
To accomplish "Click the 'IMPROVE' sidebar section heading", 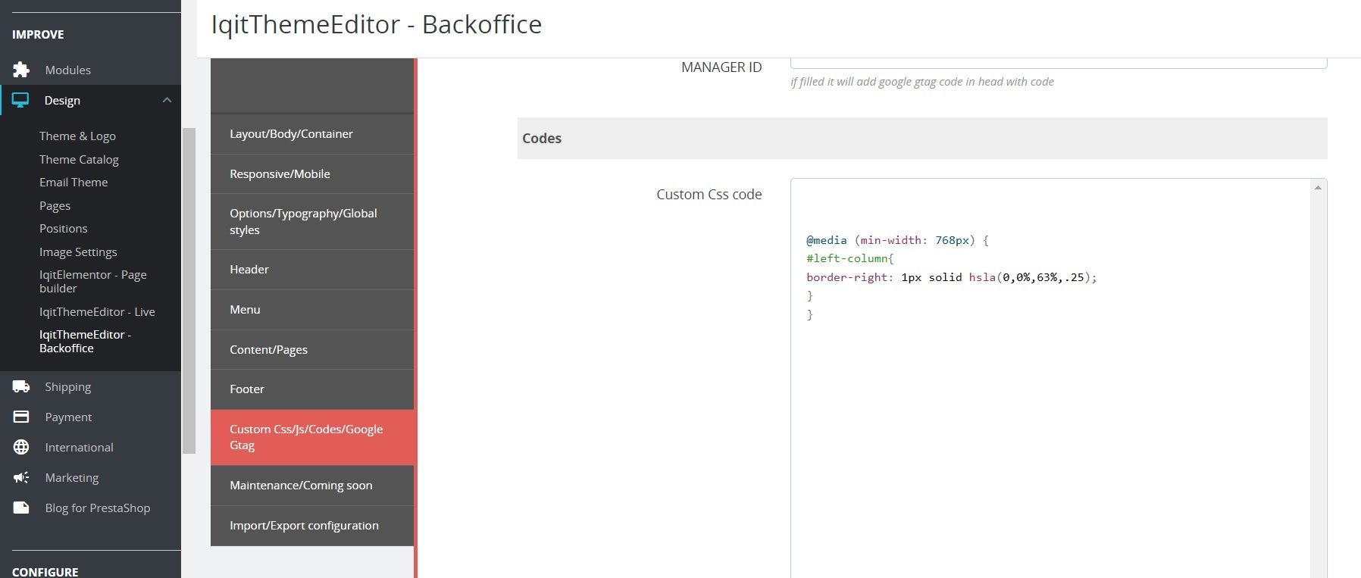I will (x=38, y=35).
